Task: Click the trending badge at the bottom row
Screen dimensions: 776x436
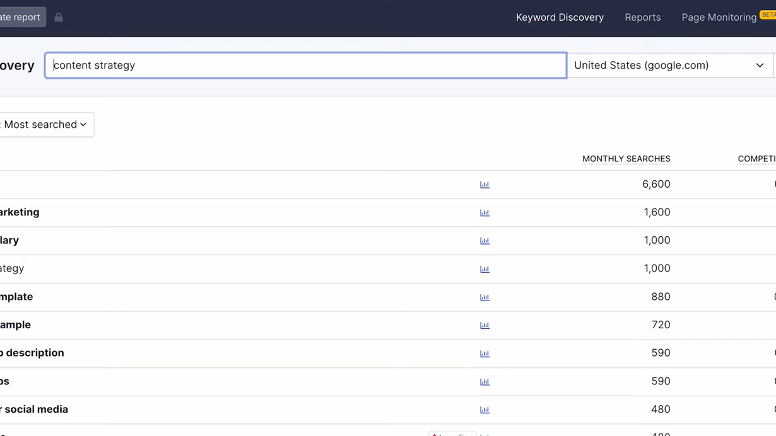Action: [x=452, y=434]
